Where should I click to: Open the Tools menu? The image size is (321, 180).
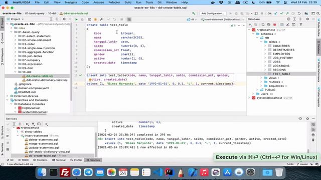(x=149, y=2)
